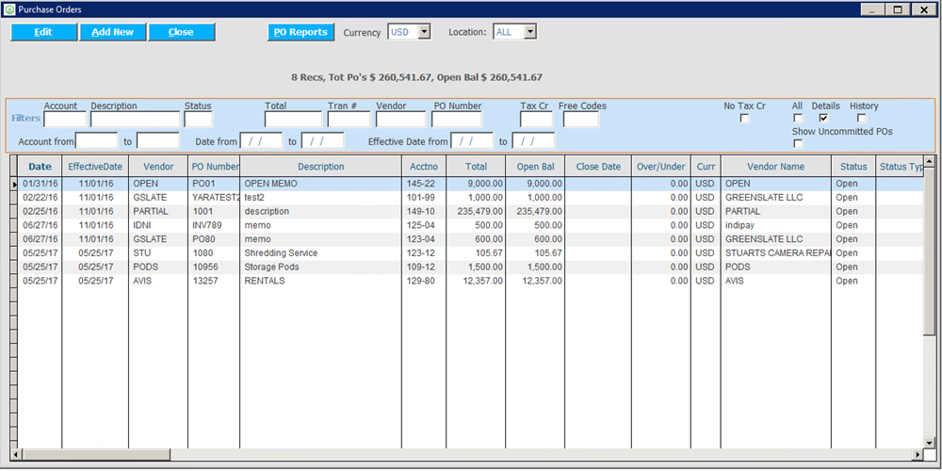Image resolution: width=942 pixels, height=471 pixels.
Task: Click the Vendor filter field
Action: tap(400, 120)
